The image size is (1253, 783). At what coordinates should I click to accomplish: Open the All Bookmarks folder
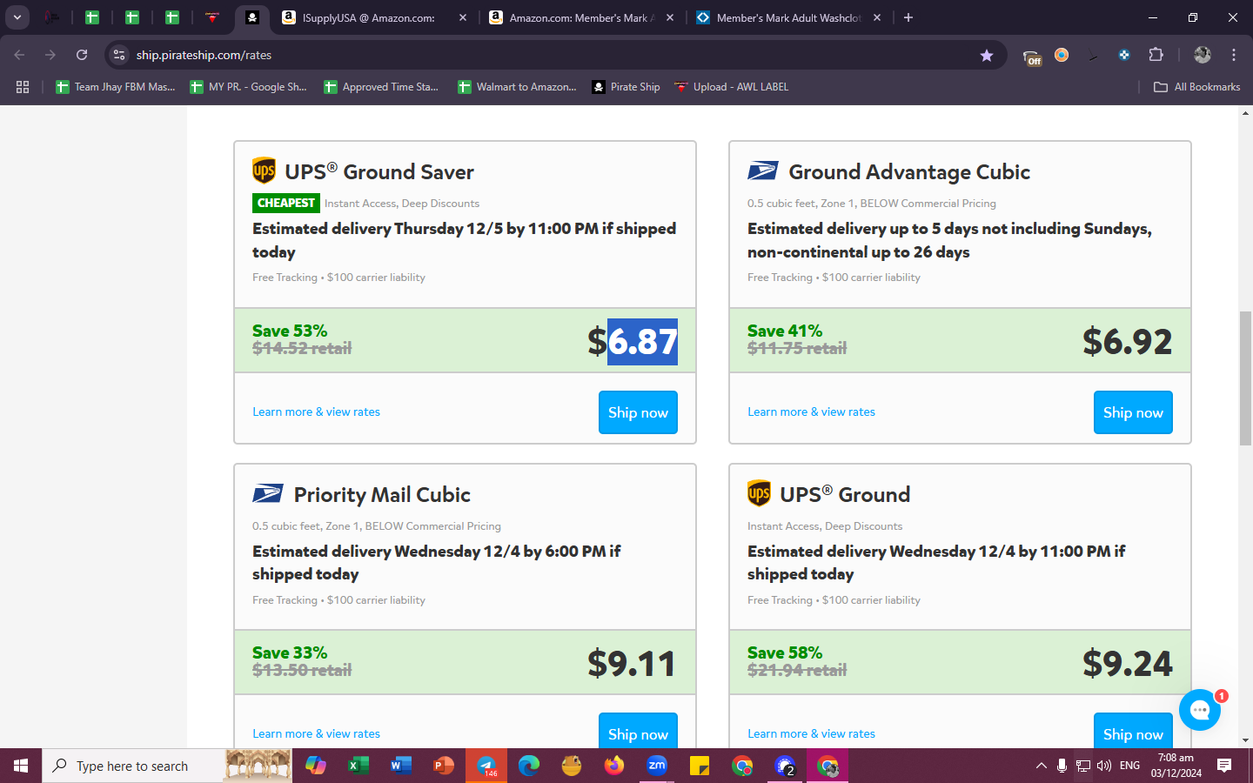[x=1196, y=87]
